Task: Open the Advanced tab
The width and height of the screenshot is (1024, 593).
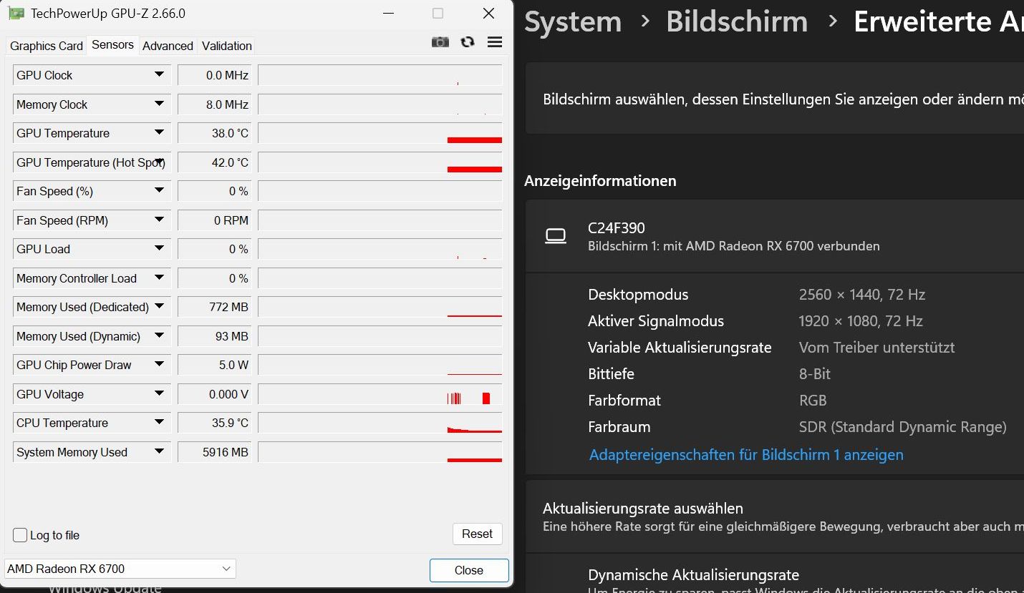Action: [x=168, y=46]
